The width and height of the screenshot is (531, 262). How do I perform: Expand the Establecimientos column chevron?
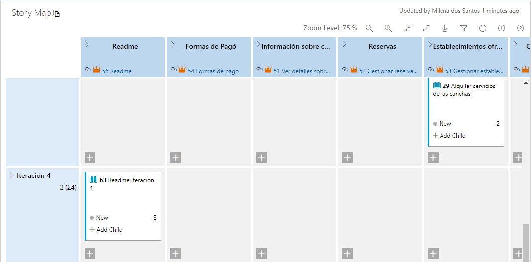(x=430, y=44)
